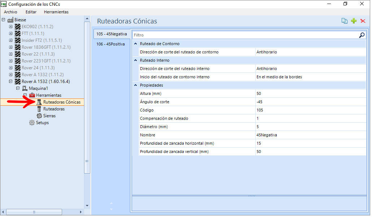
Task: Click horizontal scrollbar left arrow
Action: click(x=3, y=213)
